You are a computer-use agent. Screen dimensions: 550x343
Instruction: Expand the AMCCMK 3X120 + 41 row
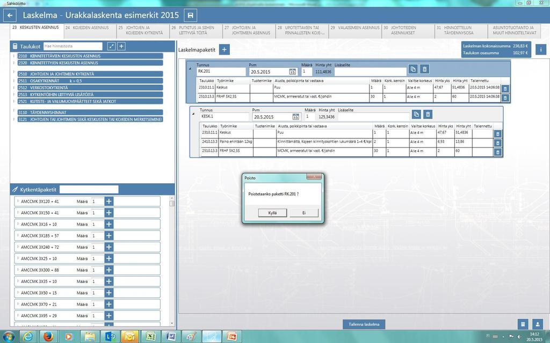pyautogui.click(x=18, y=201)
